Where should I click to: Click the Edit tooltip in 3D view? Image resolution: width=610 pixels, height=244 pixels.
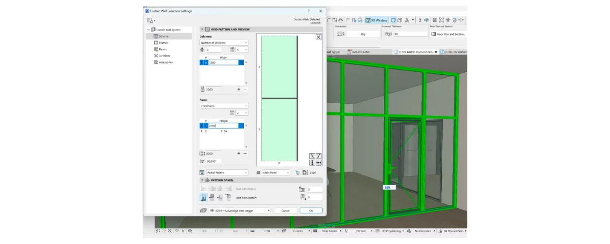tap(389, 188)
